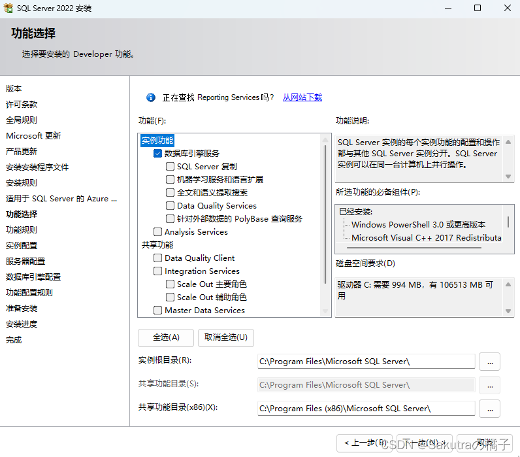Click the features list scroll-up arrow
This screenshot has height=457, width=520.
pyautogui.click(x=325, y=140)
